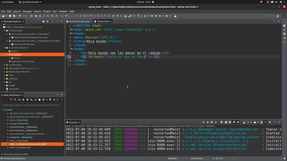The image size is (287, 161).
Task: Open the Project menu
Action: tap(47, 11)
